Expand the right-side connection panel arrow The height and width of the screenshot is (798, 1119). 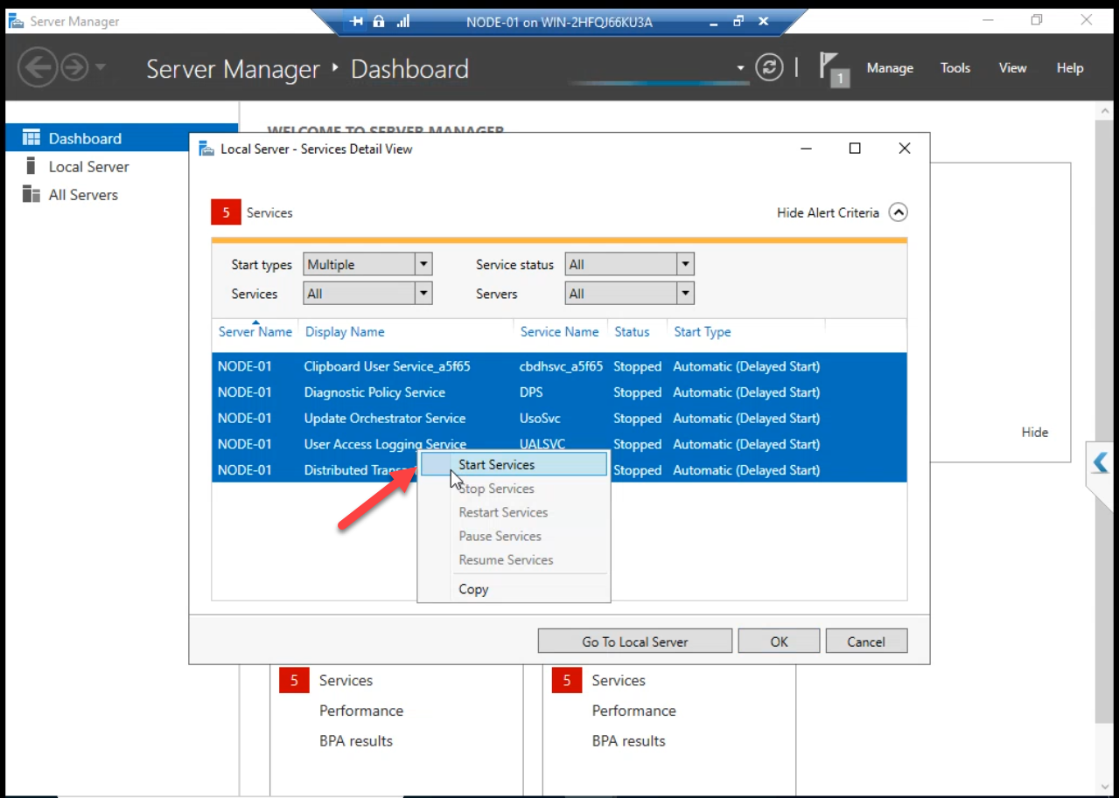[1100, 461]
